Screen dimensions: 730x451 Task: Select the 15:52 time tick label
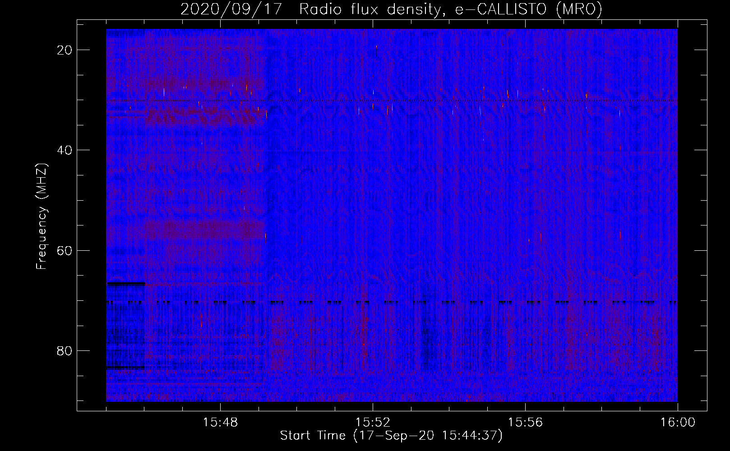click(x=373, y=423)
